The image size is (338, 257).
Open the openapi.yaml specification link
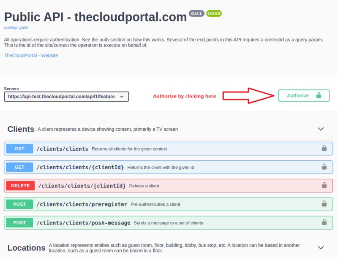click(x=16, y=27)
